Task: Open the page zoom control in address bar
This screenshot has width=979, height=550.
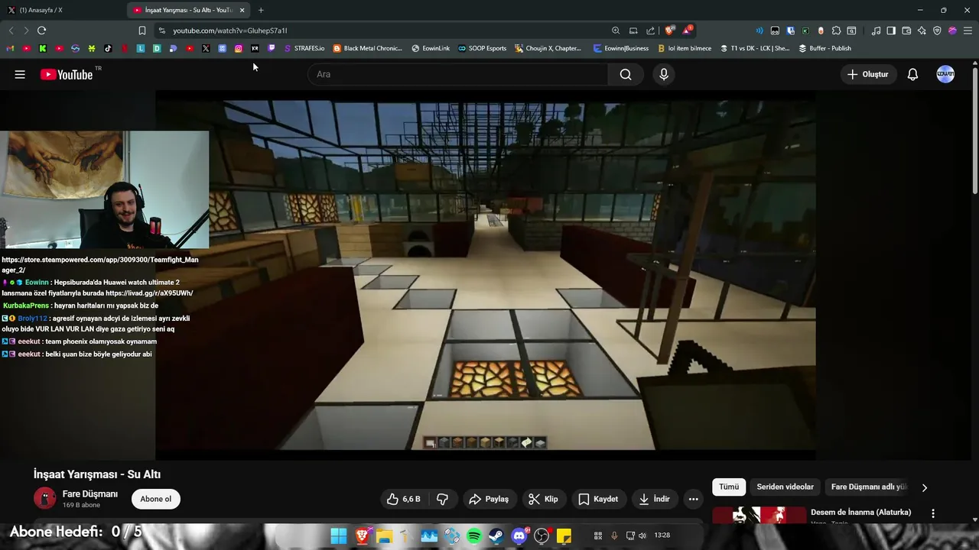Action: 616,31
